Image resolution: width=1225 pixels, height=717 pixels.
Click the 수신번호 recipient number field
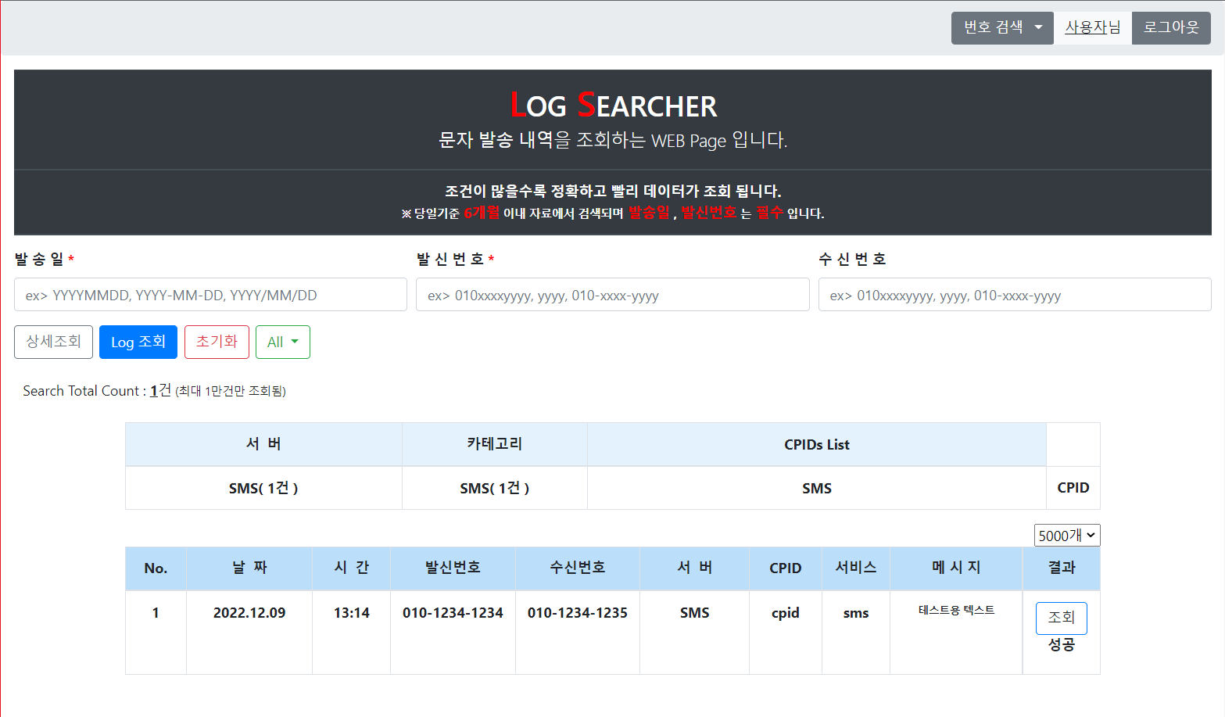(1014, 295)
